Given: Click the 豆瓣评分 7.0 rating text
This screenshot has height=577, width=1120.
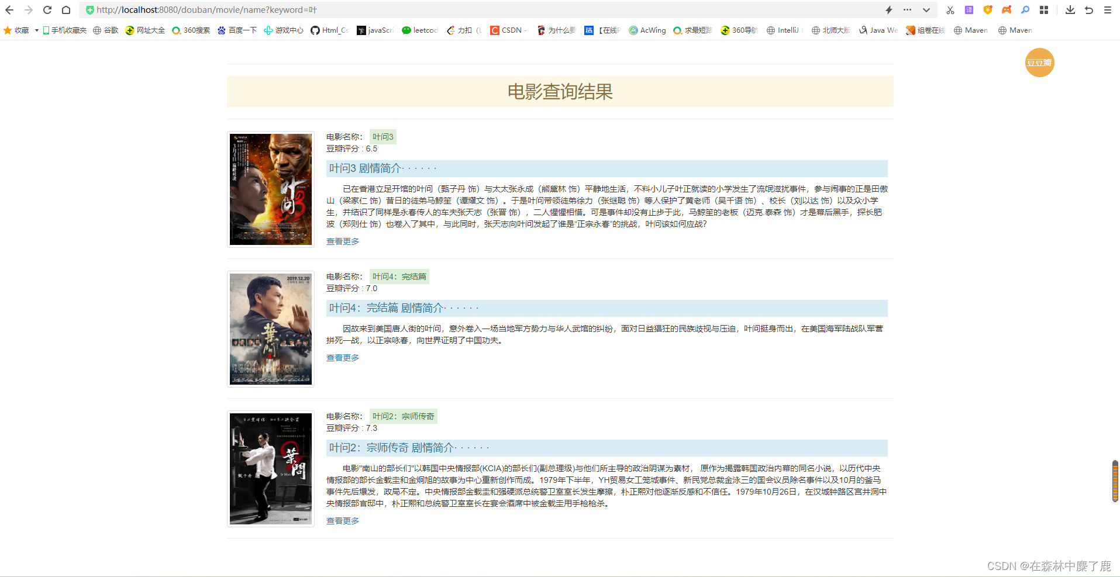Looking at the screenshot, I should (x=351, y=288).
